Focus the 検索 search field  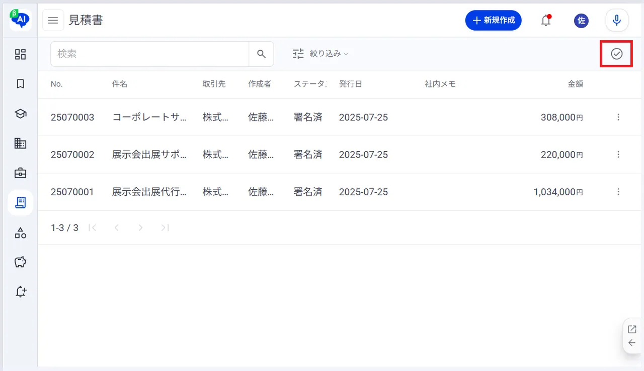(x=150, y=54)
